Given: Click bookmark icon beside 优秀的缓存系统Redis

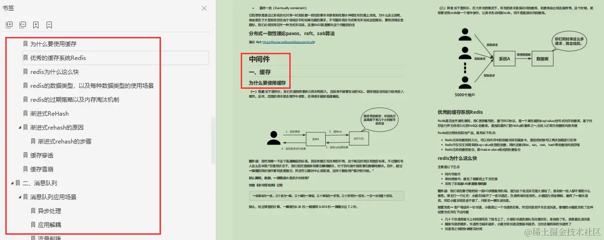Looking at the screenshot, I should [x=25, y=58].
